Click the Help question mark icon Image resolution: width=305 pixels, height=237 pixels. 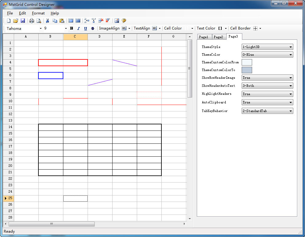point(124,21)
